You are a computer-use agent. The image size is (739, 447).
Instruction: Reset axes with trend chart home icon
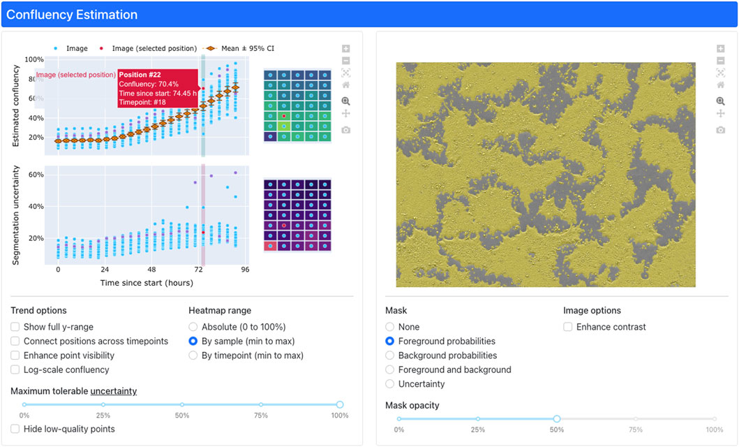click(x=346, y=85)
